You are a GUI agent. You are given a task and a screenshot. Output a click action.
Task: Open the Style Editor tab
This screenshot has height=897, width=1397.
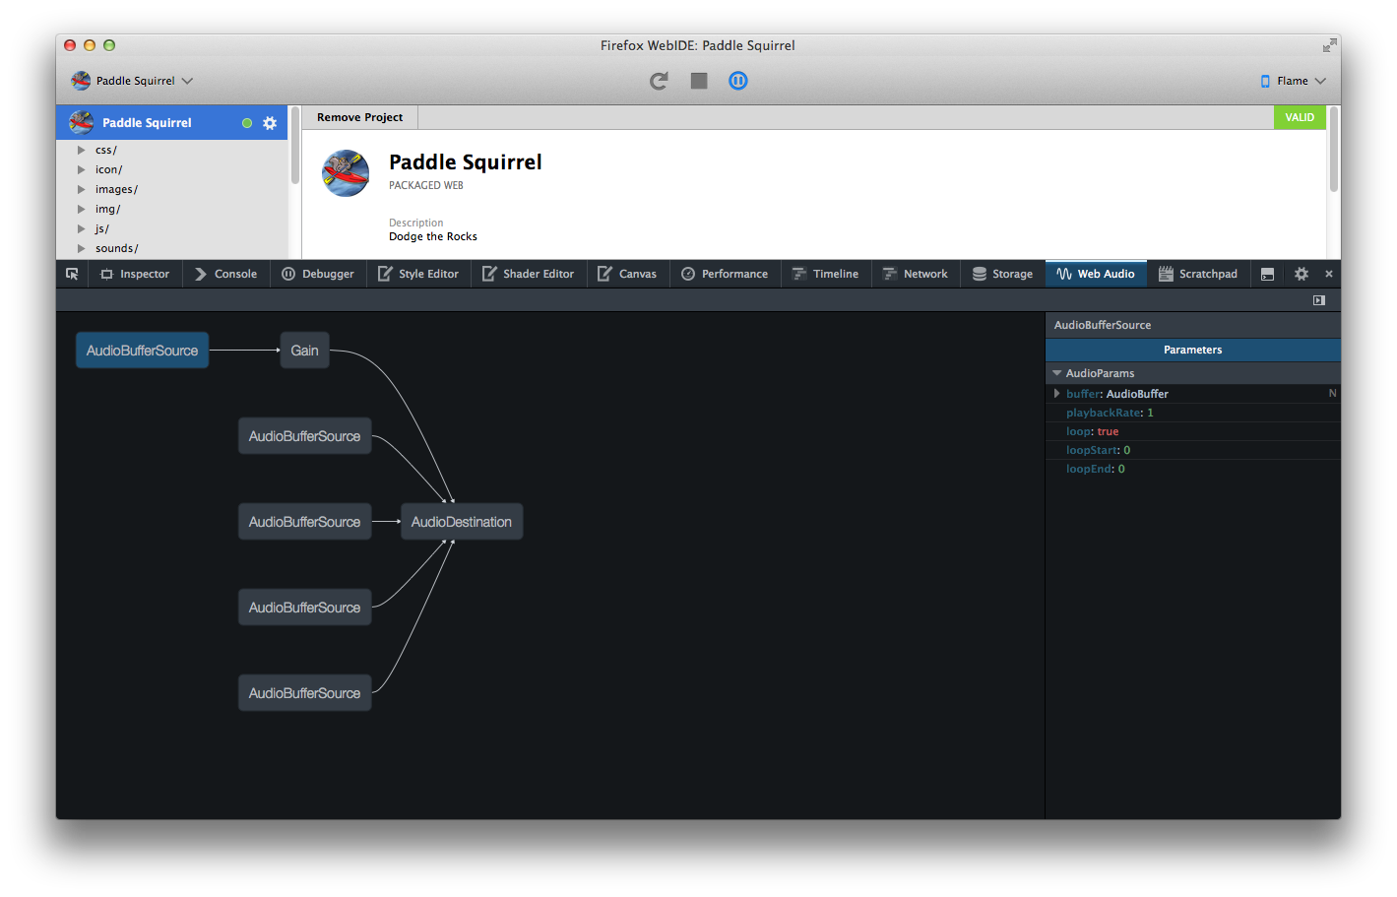(x=418, y=274)
